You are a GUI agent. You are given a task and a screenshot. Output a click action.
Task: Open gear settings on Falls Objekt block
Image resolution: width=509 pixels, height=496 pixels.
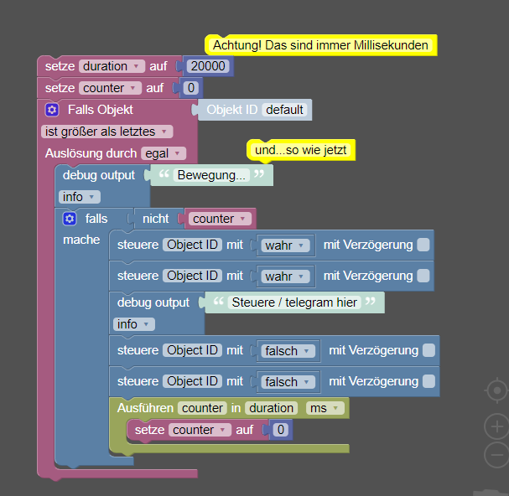click(52, 110)
